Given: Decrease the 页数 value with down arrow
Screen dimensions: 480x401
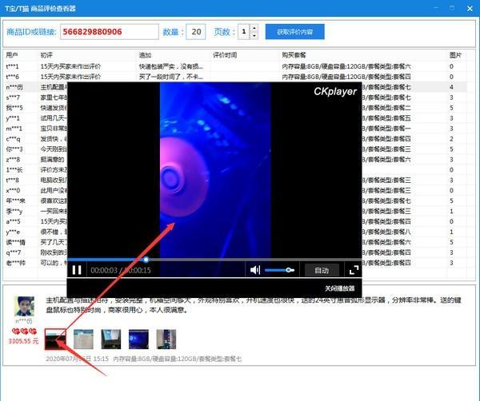Looking at the screenshot, I should [254, 36].
